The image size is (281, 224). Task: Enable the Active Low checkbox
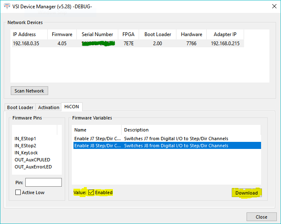click(18, 192)
